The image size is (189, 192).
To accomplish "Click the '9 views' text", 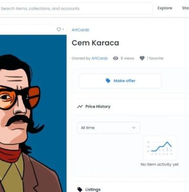I will pos(127,58).
